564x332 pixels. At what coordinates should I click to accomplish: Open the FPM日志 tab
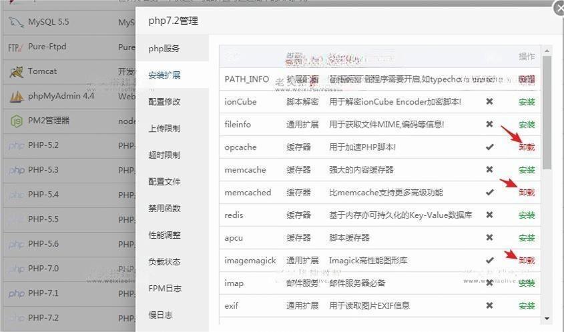point(172,288)
